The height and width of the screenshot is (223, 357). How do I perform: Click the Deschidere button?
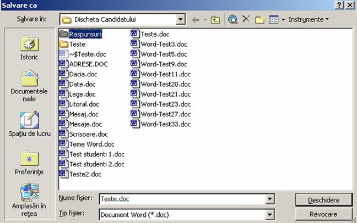pyautogui.click(x=323, y=199)
